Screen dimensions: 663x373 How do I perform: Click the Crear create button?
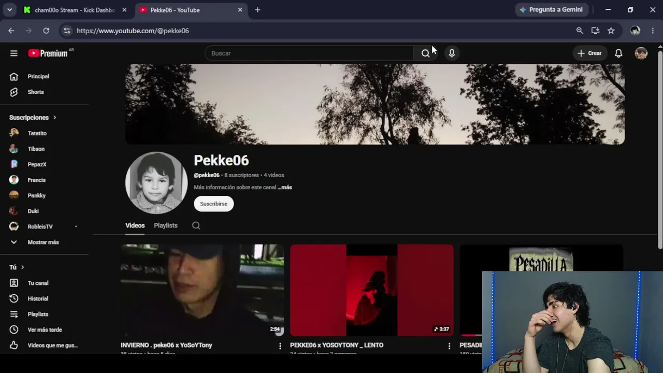point(589,53)
